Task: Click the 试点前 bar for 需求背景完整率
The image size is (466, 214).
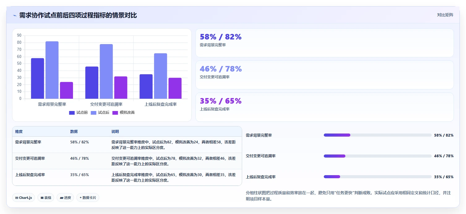Action: [37, 78]
